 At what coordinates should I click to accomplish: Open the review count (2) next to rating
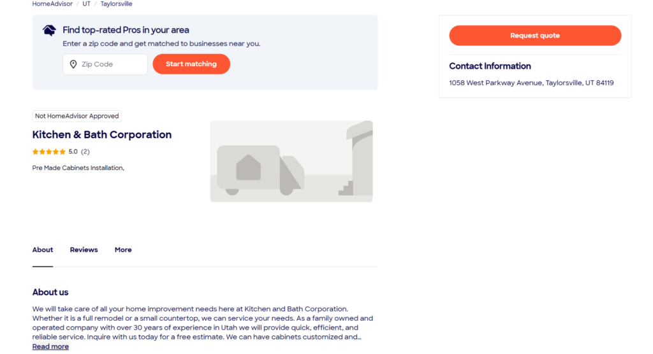click(85, 152)
